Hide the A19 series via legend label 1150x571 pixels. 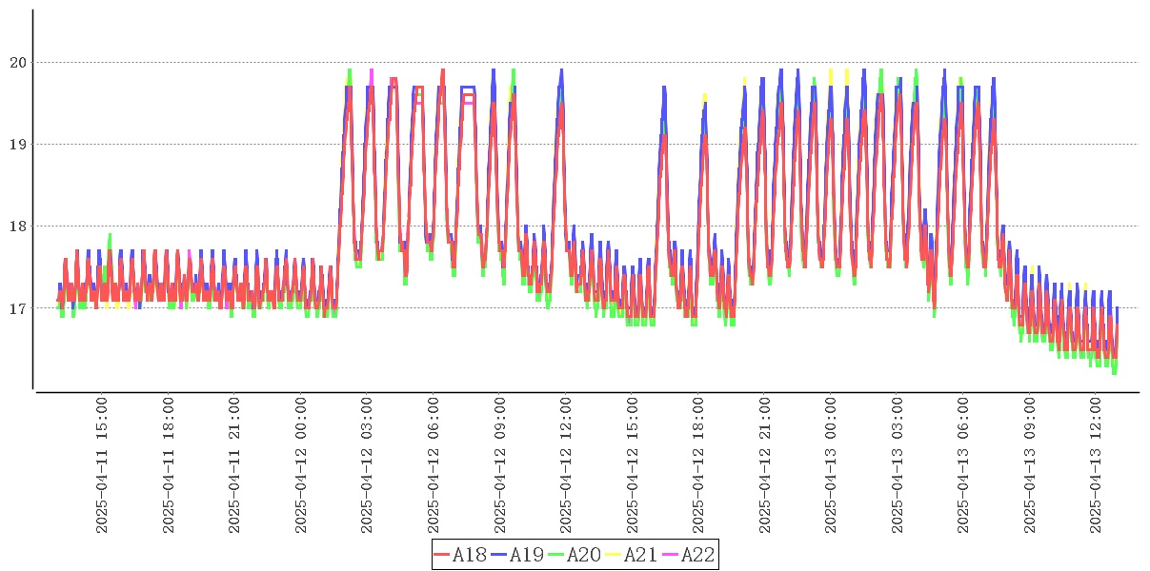pyautogui.click(x=527, y=555)
